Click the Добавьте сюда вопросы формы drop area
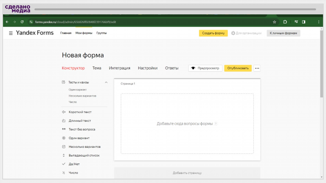The image size is (326, 183). click(187, 123)
